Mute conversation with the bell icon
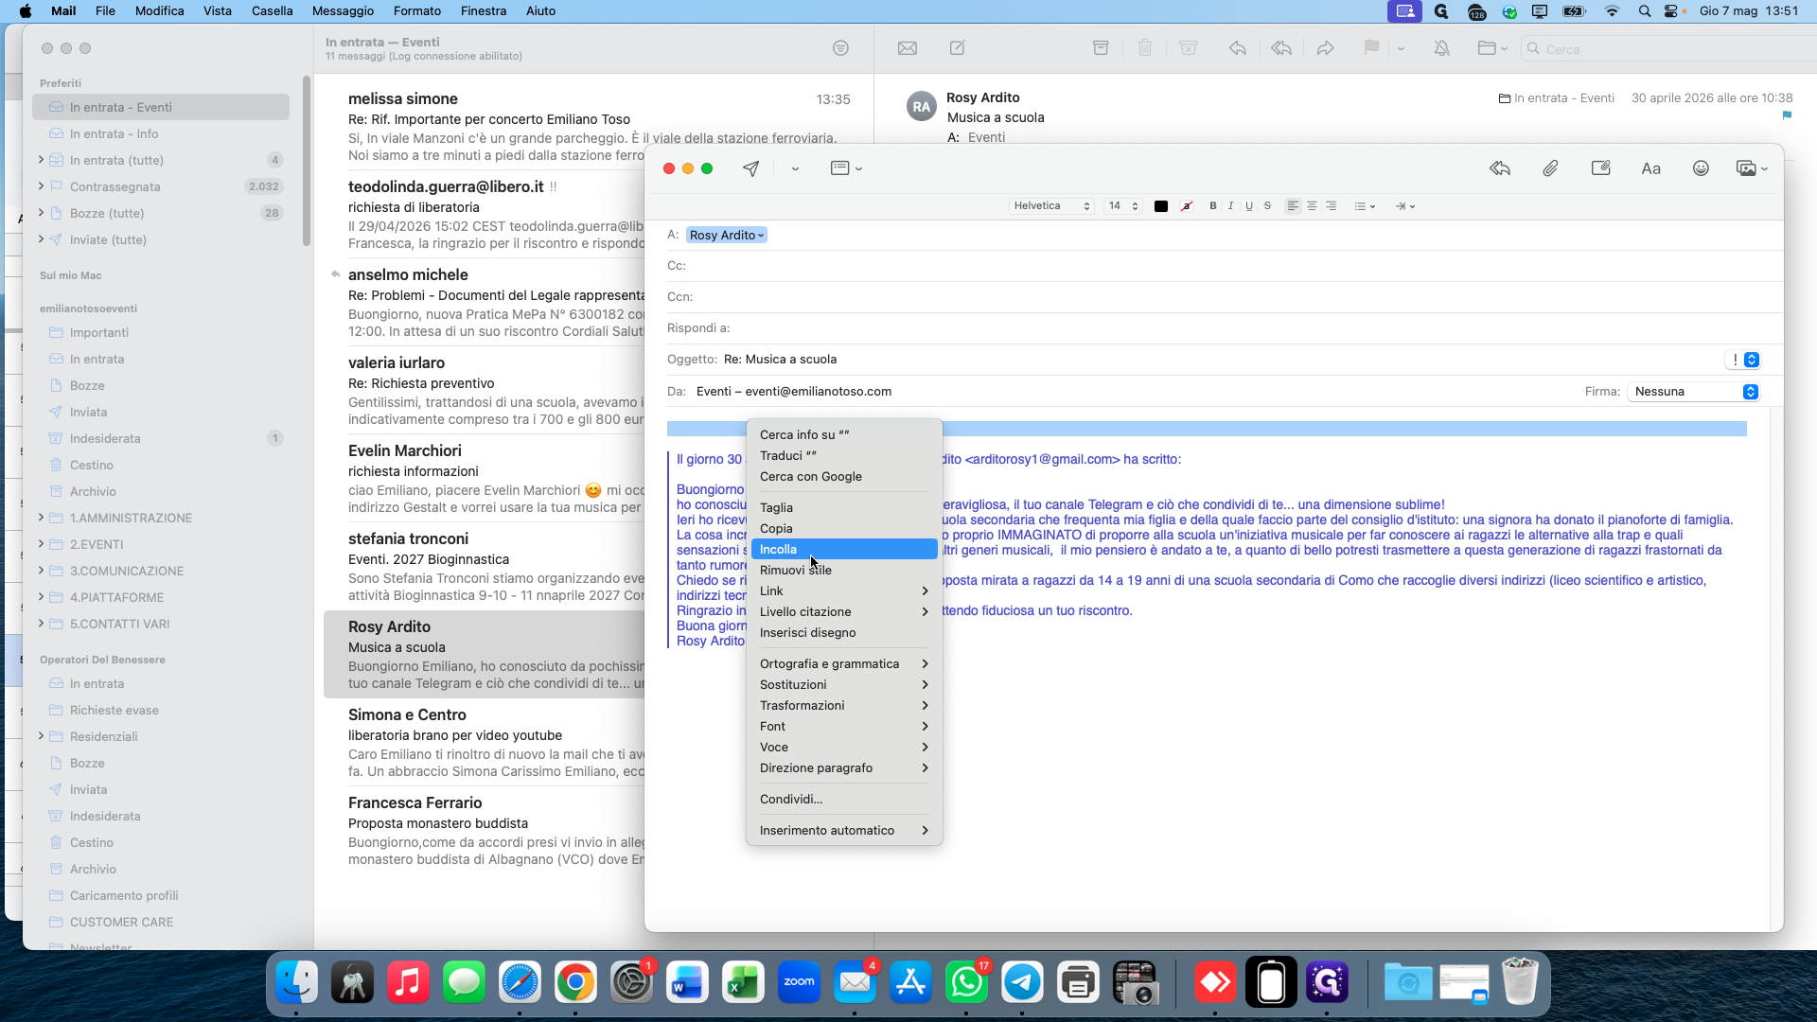 click(1441, 48)
